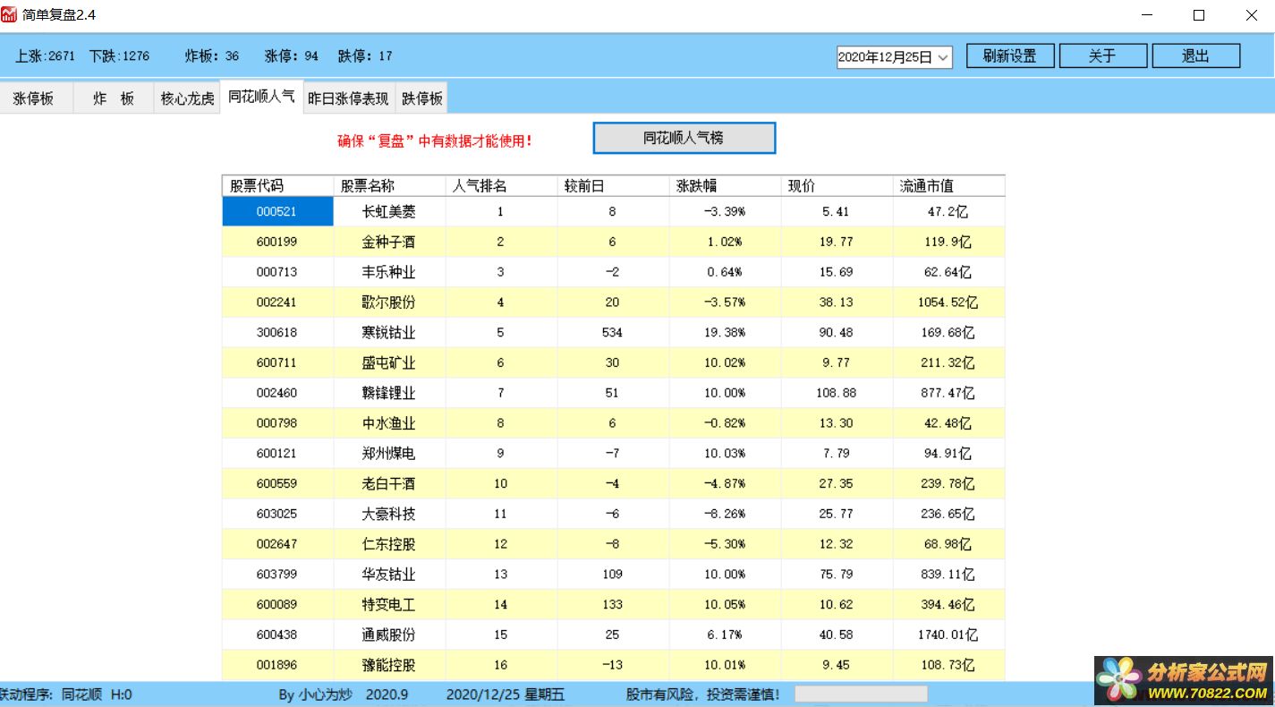Select the 豫能控股 stock name
This screenshot has height=707, width=1275.
pyautogui.click(x=389, y=665)
